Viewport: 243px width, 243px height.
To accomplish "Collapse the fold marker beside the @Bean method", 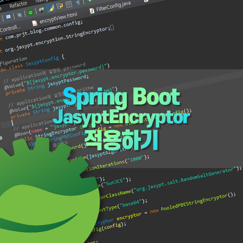I will pos(1,138).
